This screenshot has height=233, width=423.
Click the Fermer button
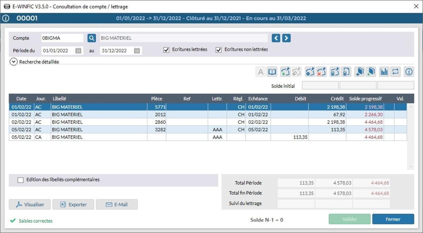(393, 219)
